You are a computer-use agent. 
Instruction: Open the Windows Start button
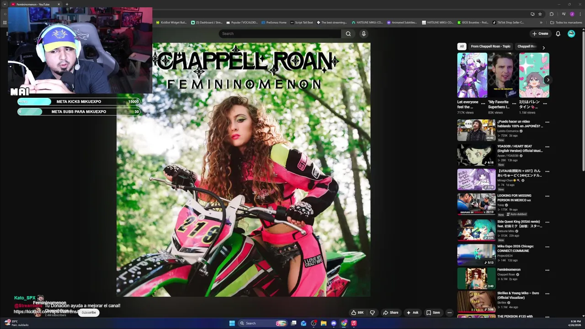232,323
